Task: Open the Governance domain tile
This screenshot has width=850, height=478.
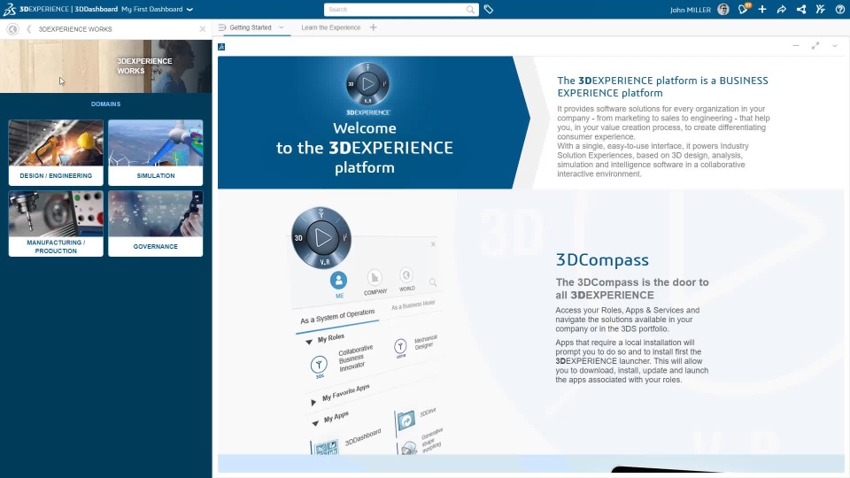Action: [x=156, y=223]
